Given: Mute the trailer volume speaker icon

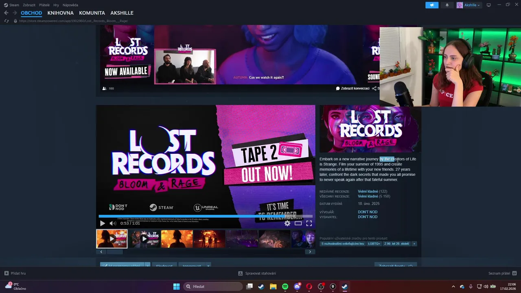Looking at the screenshot, I should pos(113,223).
